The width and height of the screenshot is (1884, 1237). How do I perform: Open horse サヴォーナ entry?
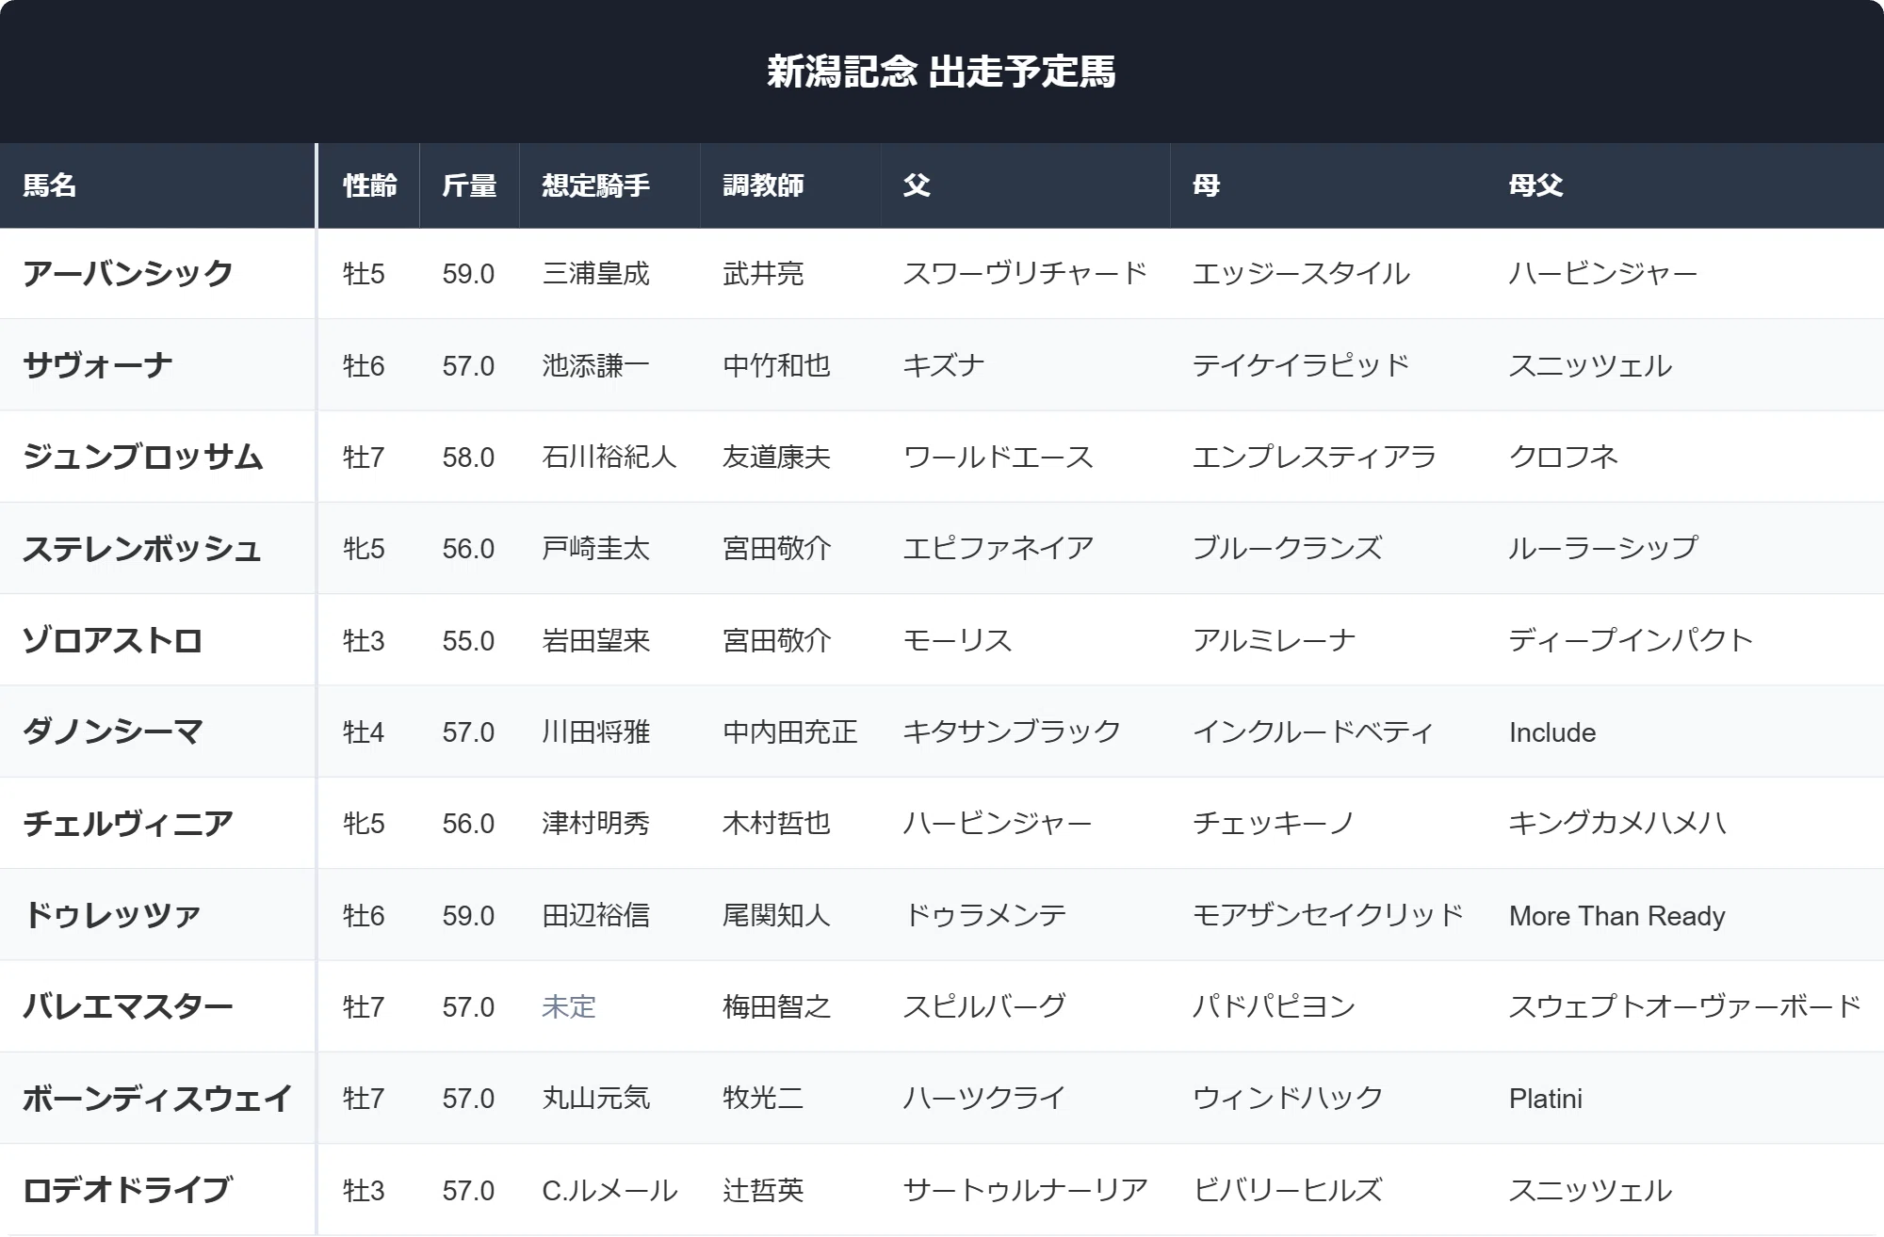click(x=98, y=365)
